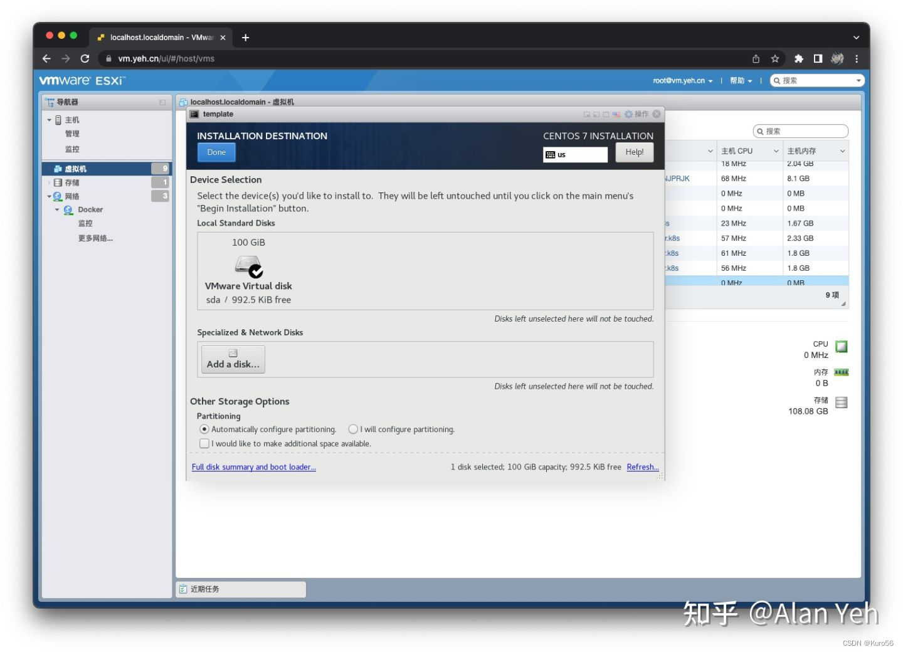Click the CPU chip icon in summary
This screenshot has height=652, width=903.
pyautogui.click(x=842, y=346)
